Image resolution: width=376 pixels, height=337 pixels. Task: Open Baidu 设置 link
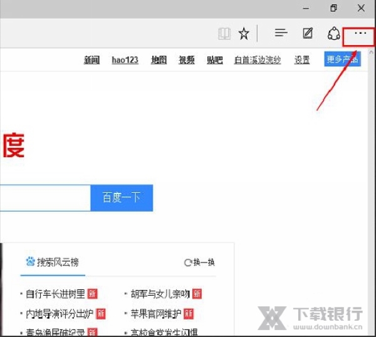click(x=302, y=60)
